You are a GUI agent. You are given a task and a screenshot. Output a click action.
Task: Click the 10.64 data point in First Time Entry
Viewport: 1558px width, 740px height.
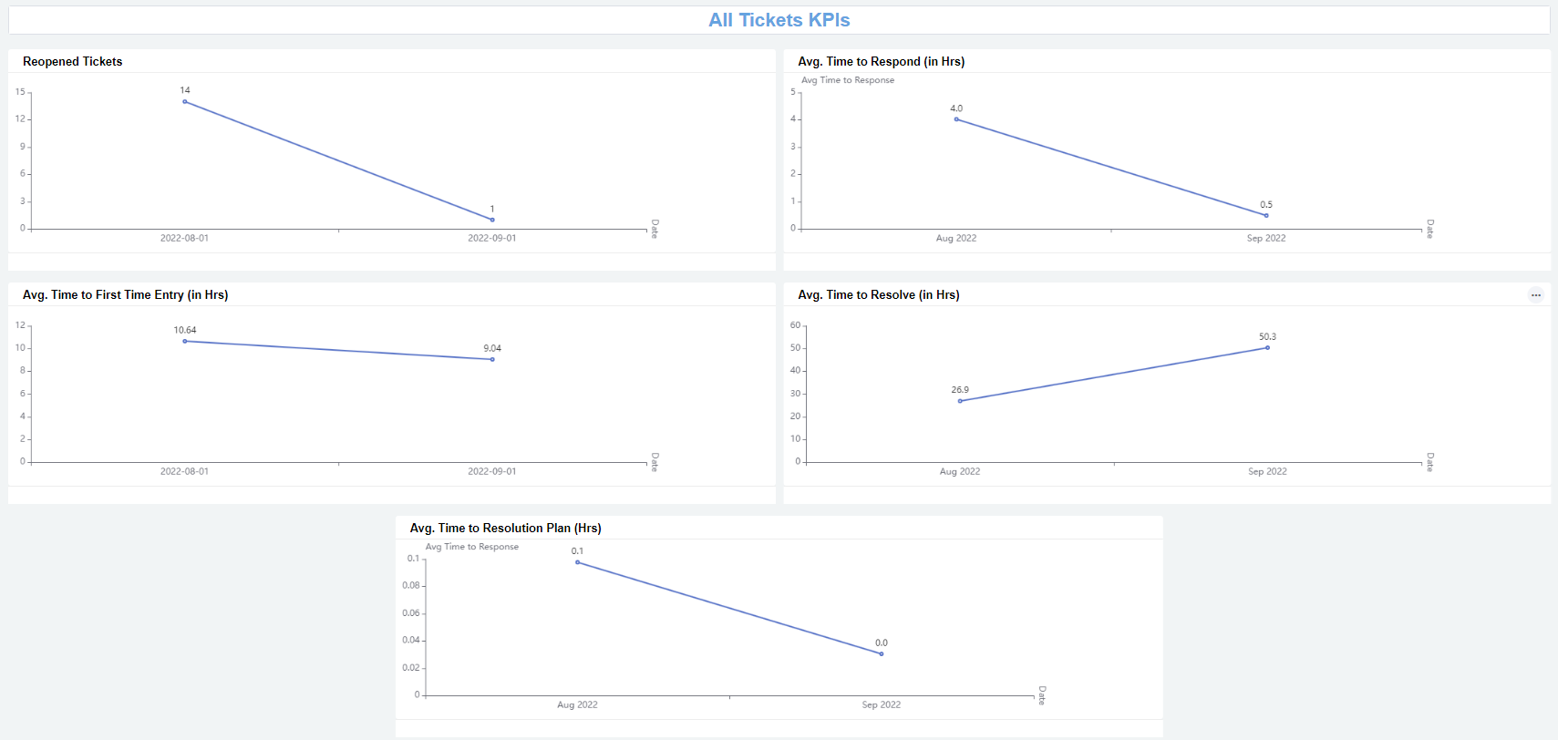click(185, 341)
